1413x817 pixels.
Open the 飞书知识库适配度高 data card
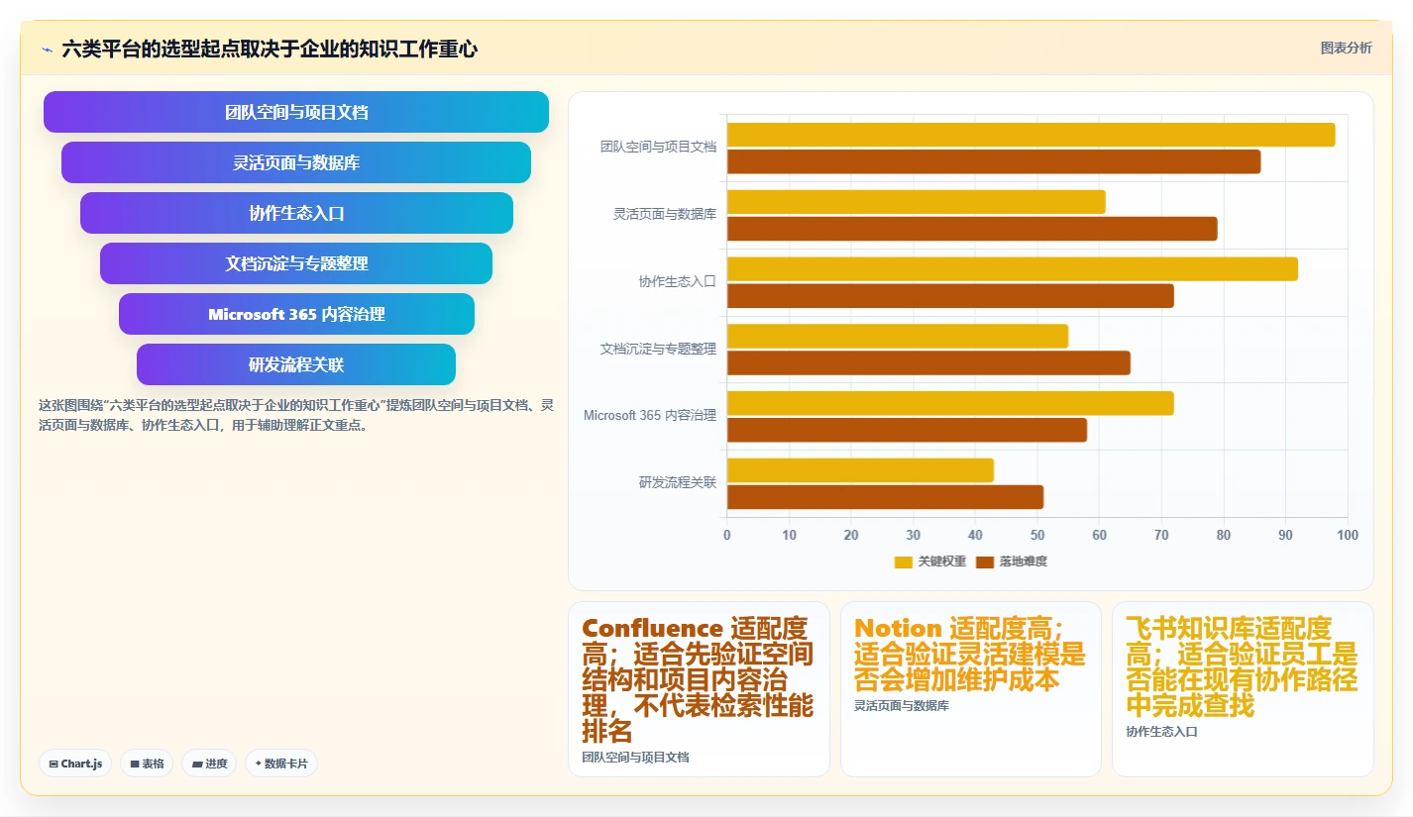[1243, 689]
